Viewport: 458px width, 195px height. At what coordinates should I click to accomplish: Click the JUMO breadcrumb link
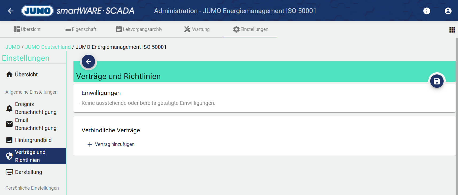[13, 47]
